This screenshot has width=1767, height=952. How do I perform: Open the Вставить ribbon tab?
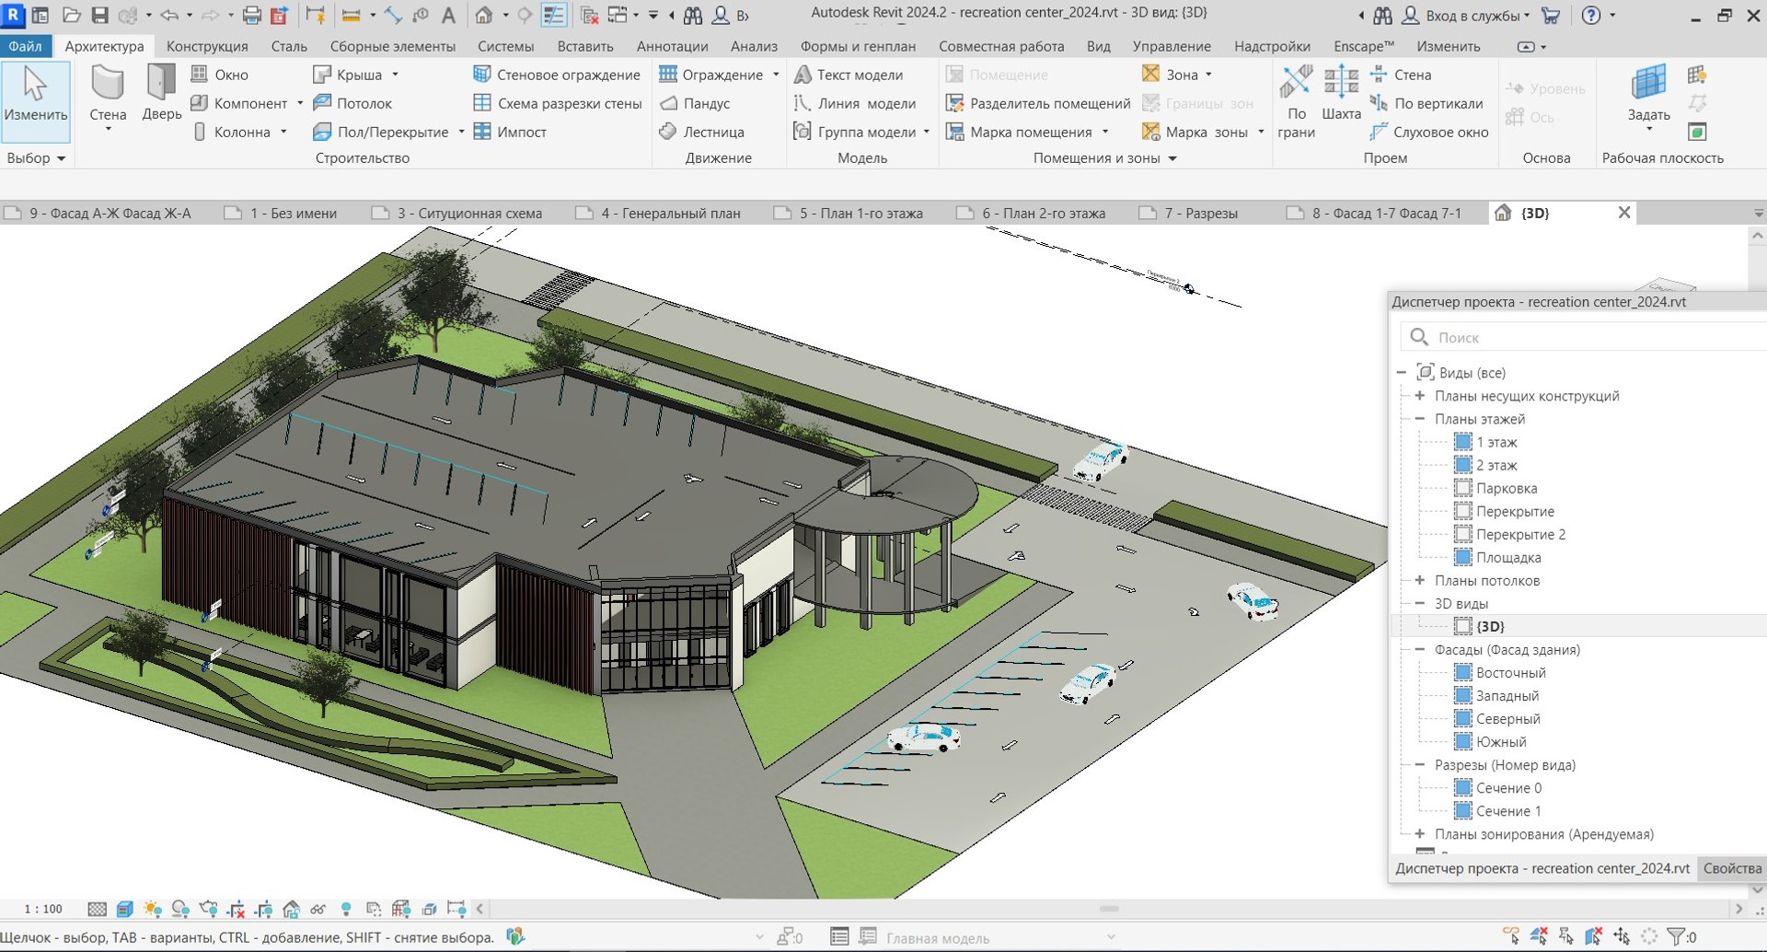pyautogui.click(x=585, y=46)
